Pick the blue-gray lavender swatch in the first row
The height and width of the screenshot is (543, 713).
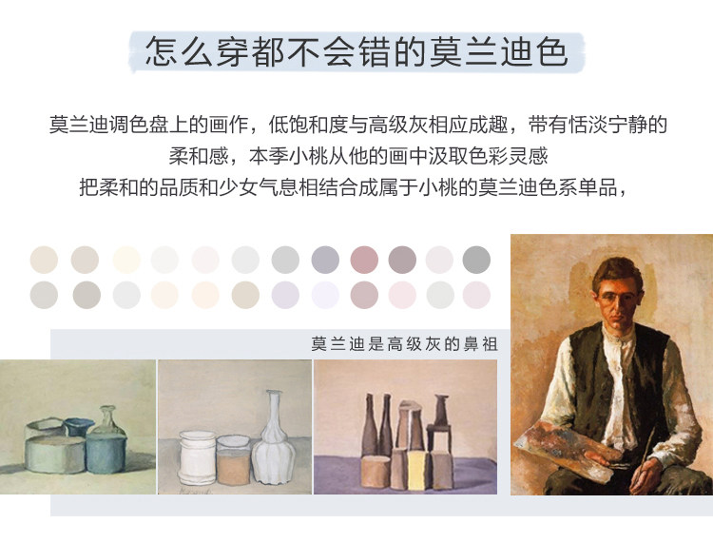[325, 260]
